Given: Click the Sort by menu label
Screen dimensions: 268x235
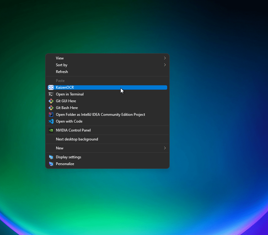Looking at the screenshot, I should (61, 65).
